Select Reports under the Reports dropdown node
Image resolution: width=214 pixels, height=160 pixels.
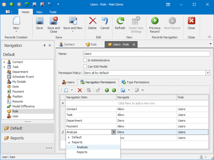pyautogui.click(x=82, y=152)
